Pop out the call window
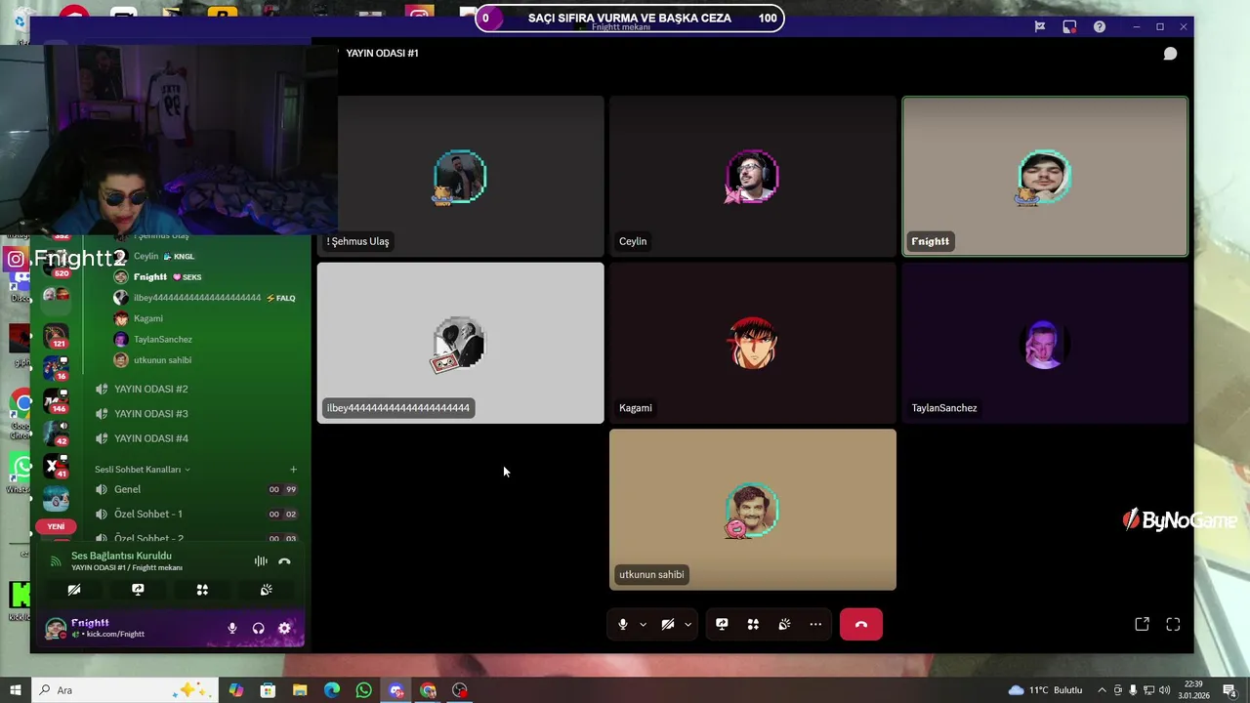The image size is (1250, 703). coord(1142,625)
